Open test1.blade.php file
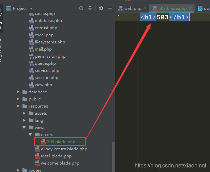The width and height of the screenshot is (210, 172). (x=56, y=156)
